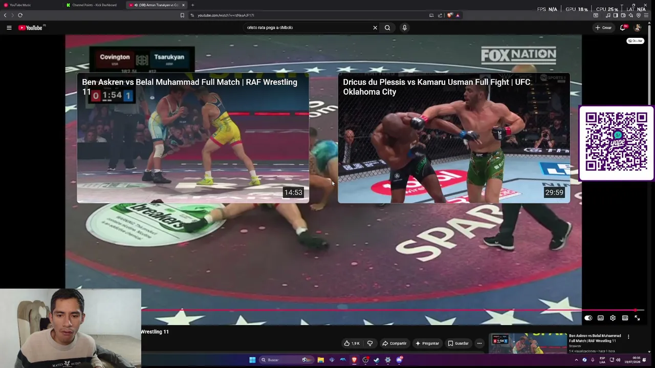Switch the player to theater mode

[625, 318]
